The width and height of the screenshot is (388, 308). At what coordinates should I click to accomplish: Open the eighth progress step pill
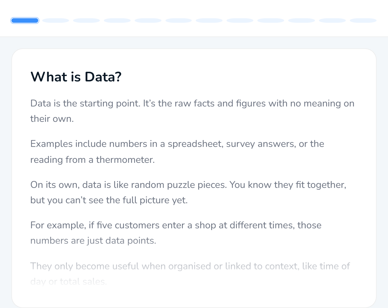(240, 20)
